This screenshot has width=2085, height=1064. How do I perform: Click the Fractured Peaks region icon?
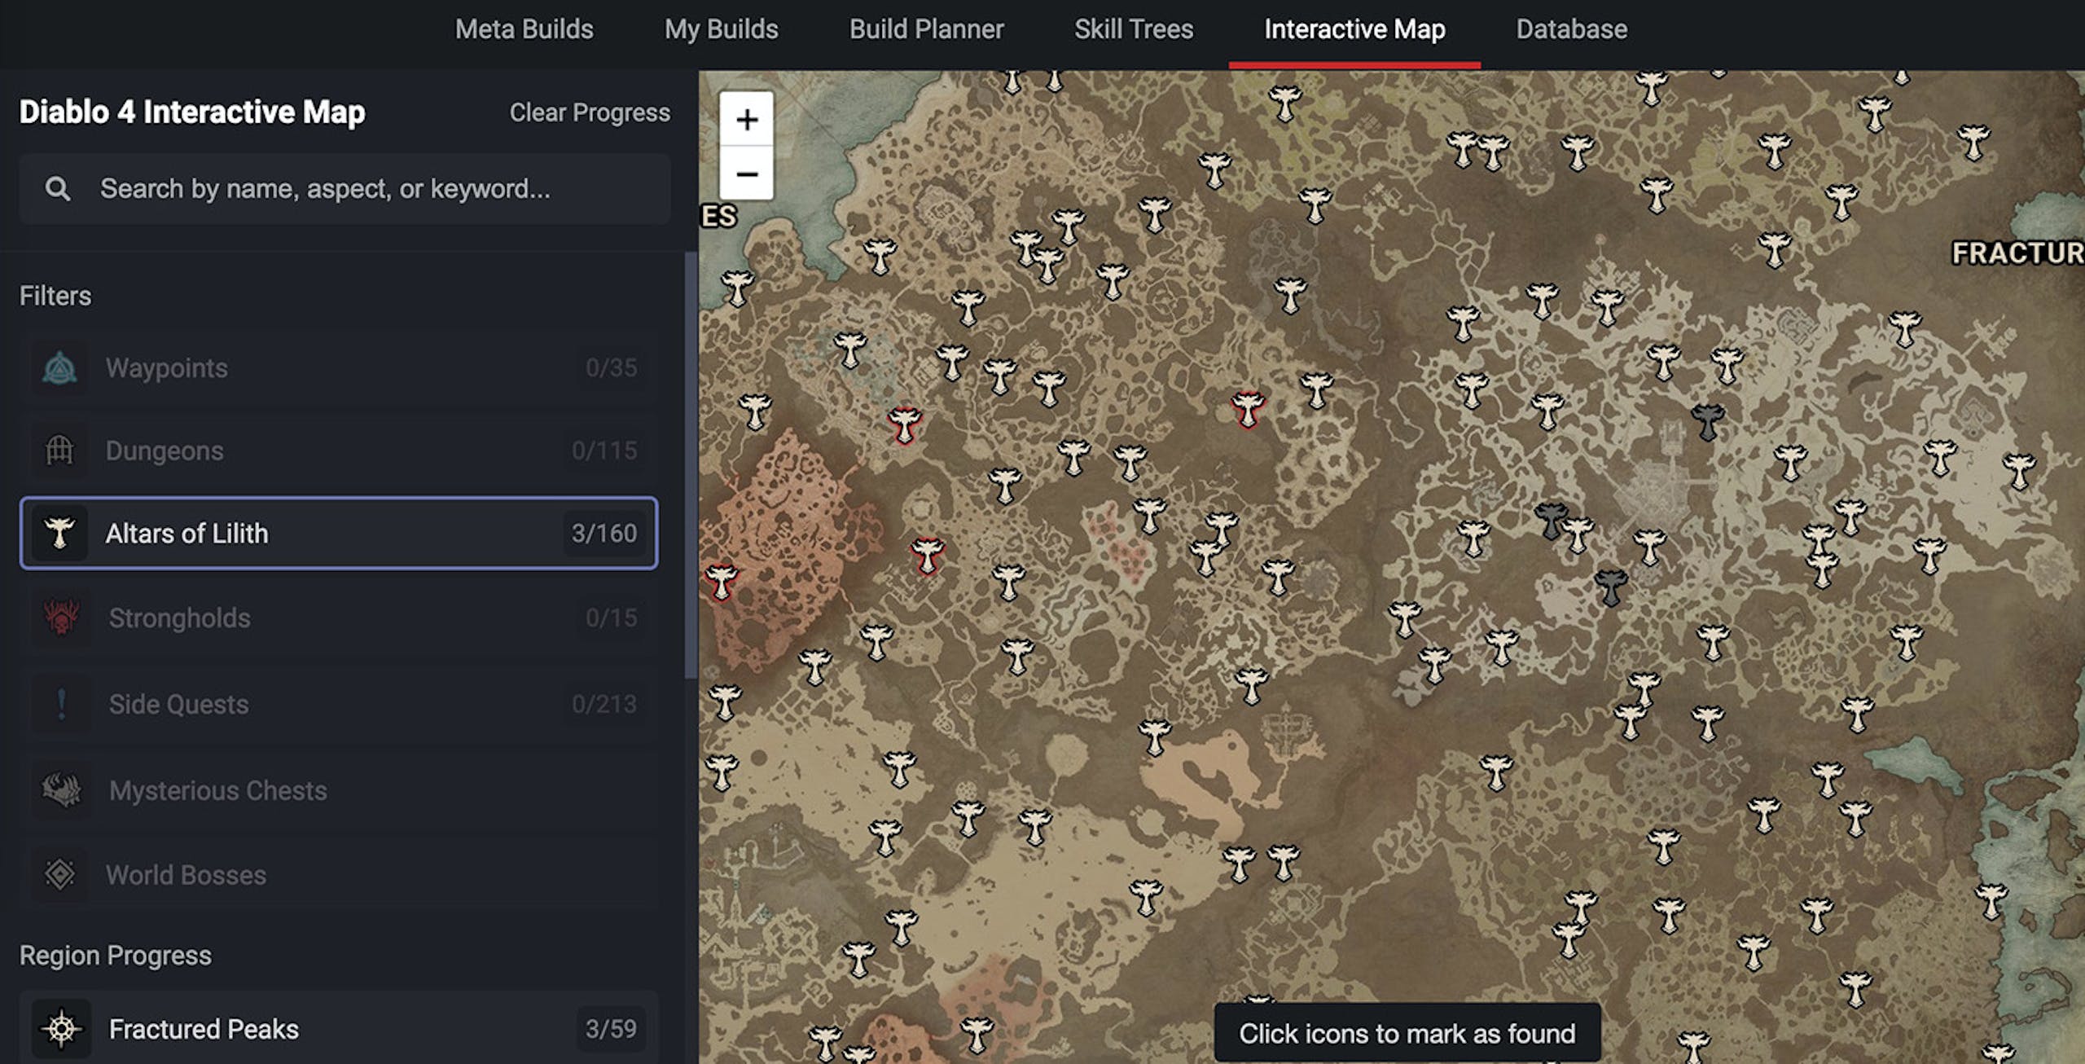(x=61, y=1029)
